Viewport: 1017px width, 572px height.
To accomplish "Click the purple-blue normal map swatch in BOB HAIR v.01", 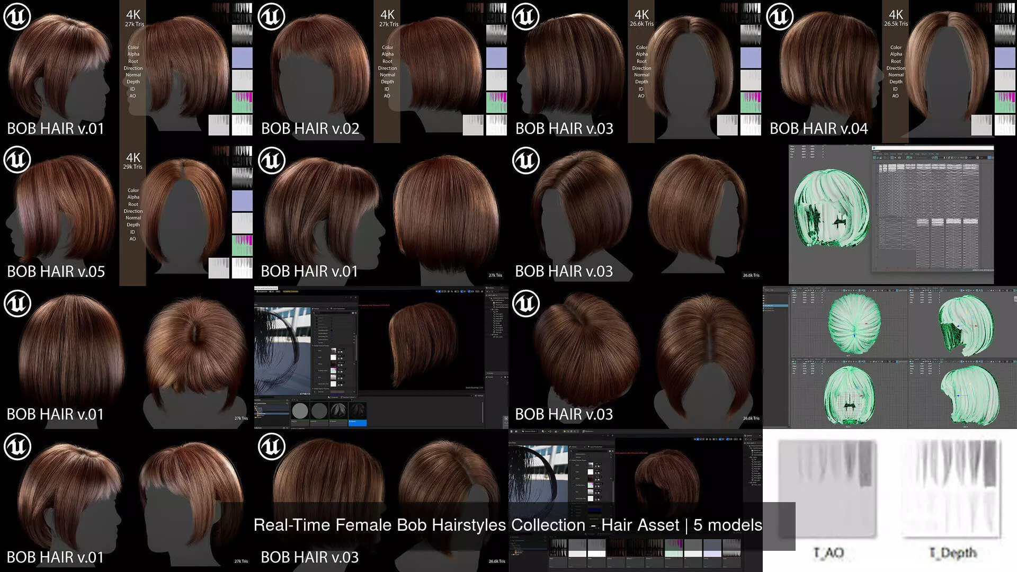I will pyautogui.click(x=242, y=58).
